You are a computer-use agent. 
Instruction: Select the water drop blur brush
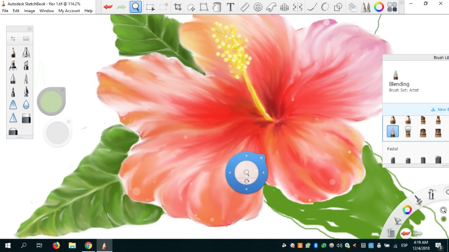click(x=26, y=105)
